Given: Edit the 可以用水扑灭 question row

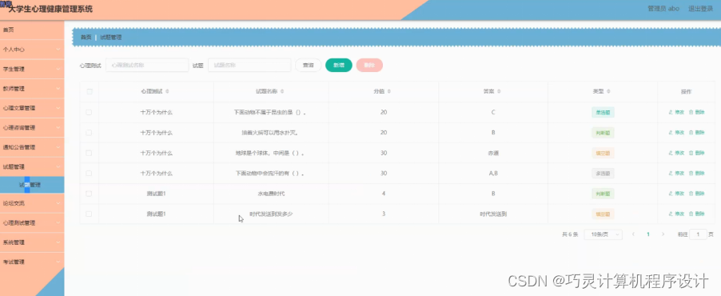Looking at the screenshot, I should 676,133.
